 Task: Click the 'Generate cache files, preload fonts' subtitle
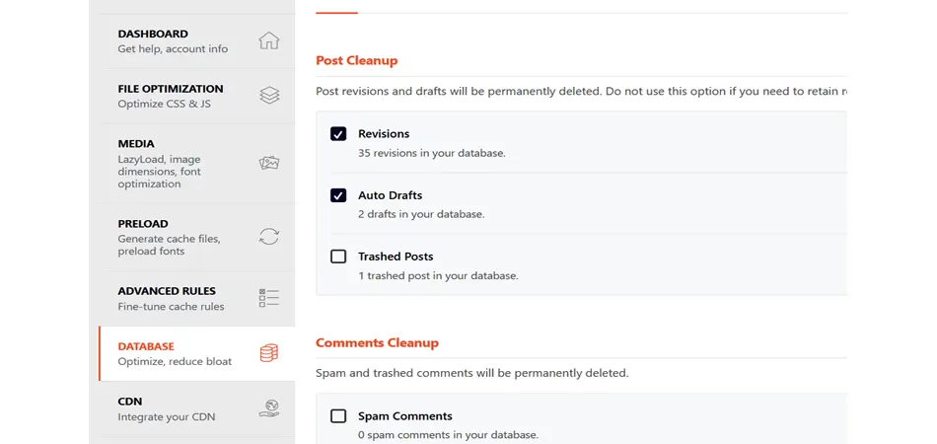(169, 245)
